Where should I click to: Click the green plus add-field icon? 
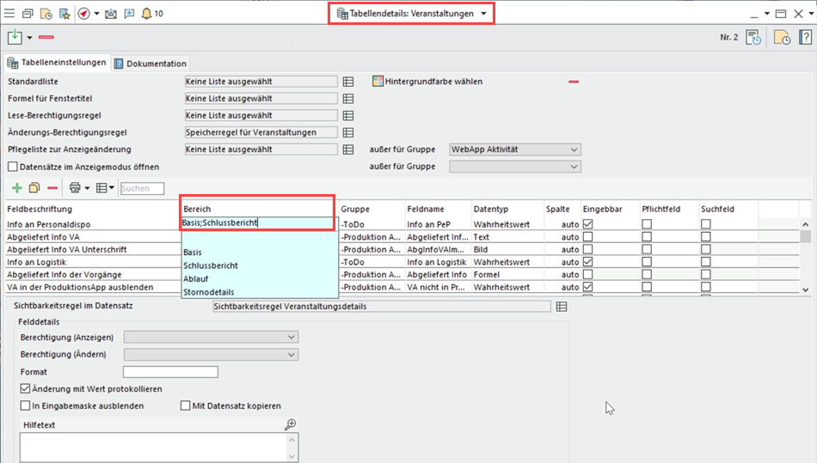tap(16, 188)
